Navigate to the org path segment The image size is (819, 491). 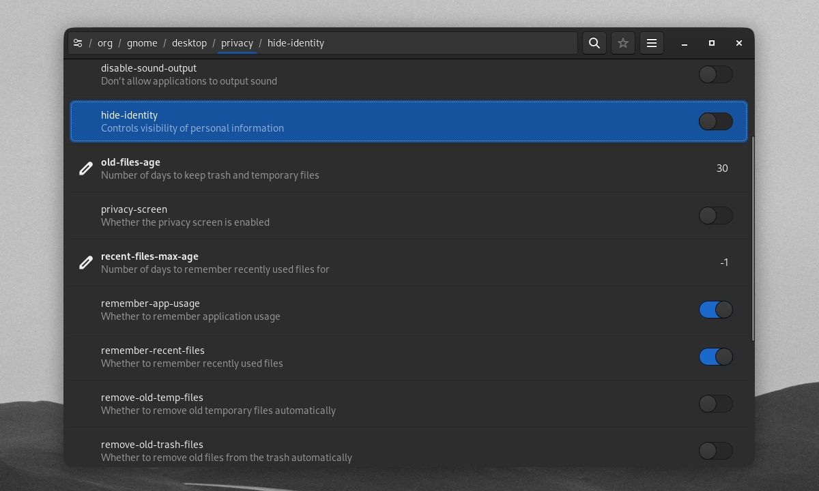pos(105,43)
